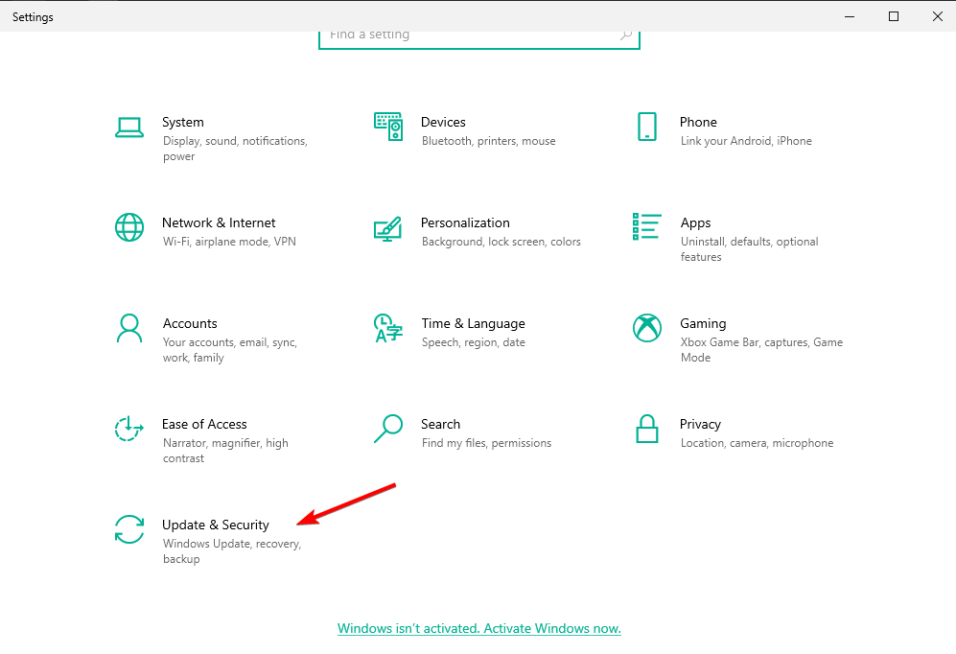This screenshot has width=956, height=654.
Task: Open Update & Security settings label
Action: 216,525
